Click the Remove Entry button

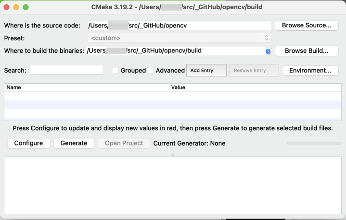(x=254, y=70)
